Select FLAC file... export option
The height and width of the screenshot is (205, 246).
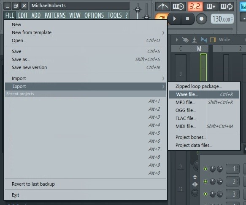(204, 118)
